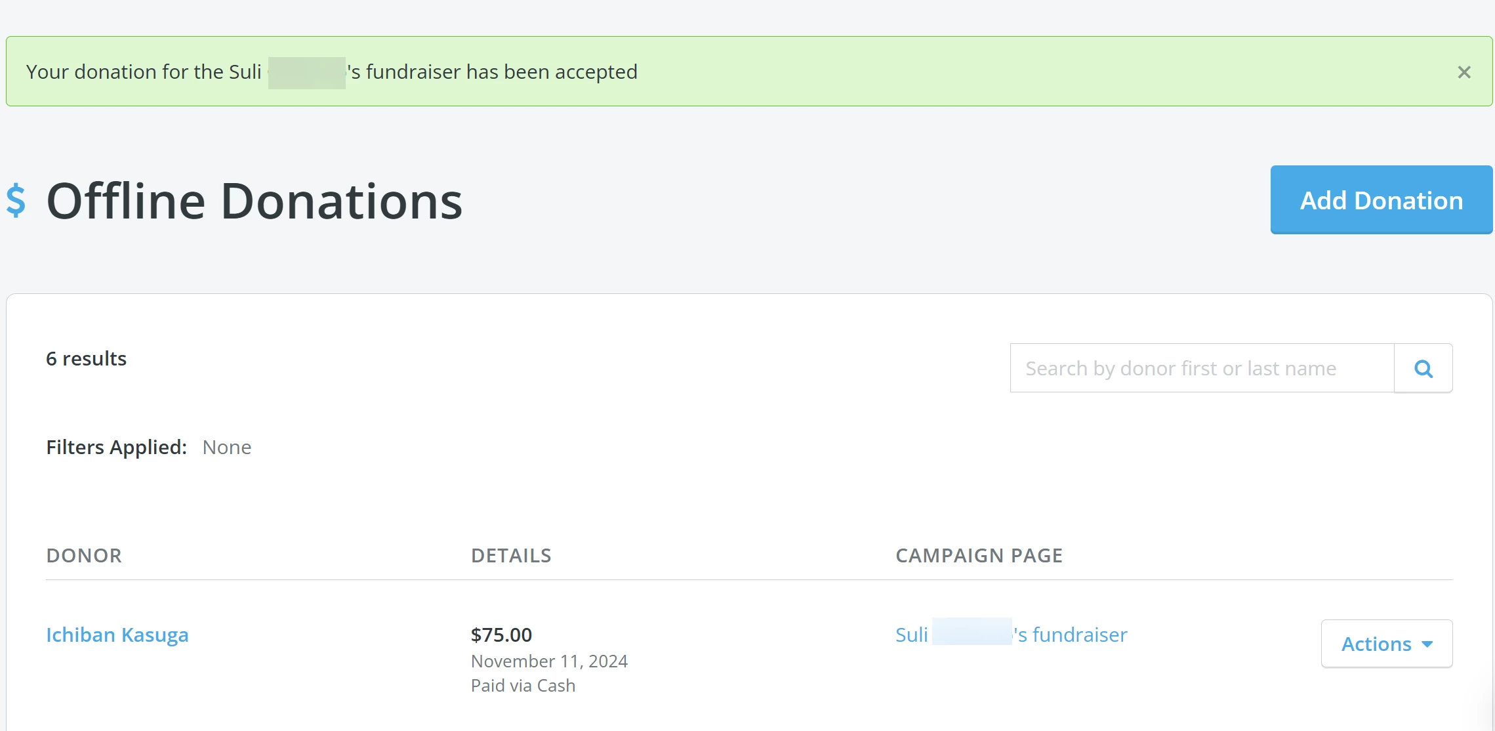Dismiss the green donation accepted notification

click(x=1464, y=72)
